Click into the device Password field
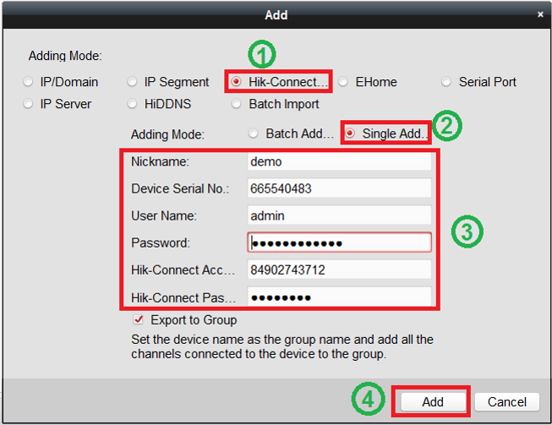 pos(339,242)
